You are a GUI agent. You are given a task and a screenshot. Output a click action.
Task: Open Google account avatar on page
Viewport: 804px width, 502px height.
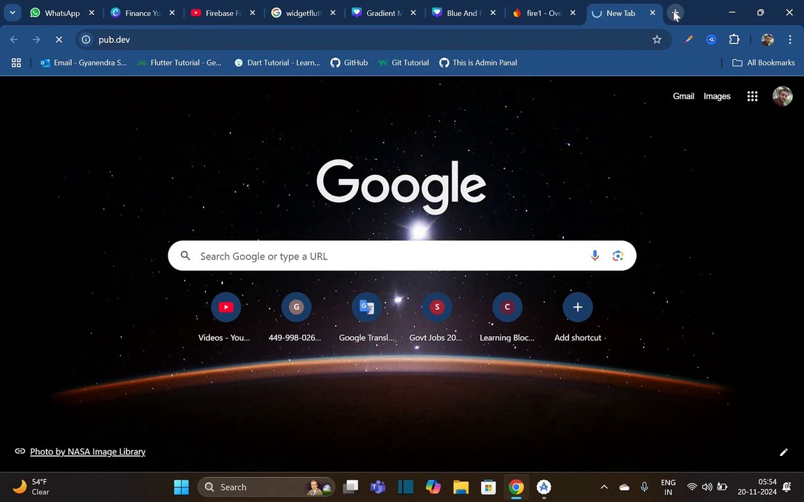(782, 96)
